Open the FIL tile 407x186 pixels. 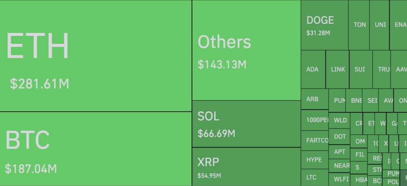pos(360,154)
